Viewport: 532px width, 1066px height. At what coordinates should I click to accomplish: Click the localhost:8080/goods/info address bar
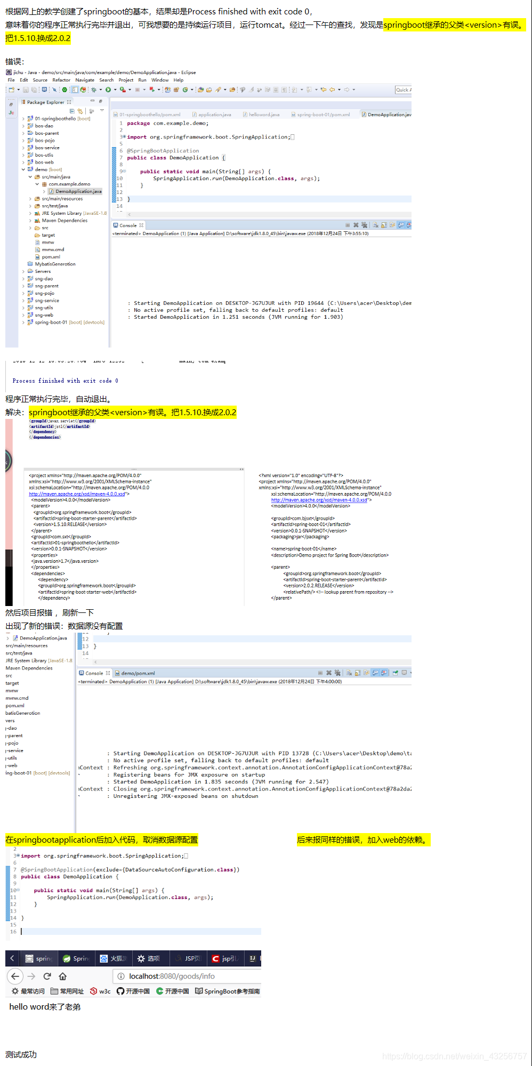[187, 976]
